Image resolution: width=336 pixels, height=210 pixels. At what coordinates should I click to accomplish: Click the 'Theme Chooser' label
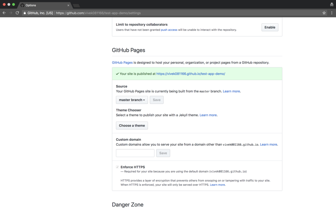tap(129, 110)
